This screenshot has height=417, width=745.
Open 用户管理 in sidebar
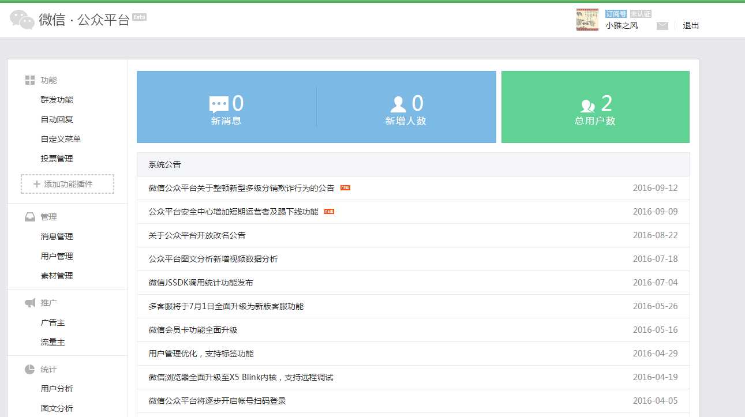57,256
